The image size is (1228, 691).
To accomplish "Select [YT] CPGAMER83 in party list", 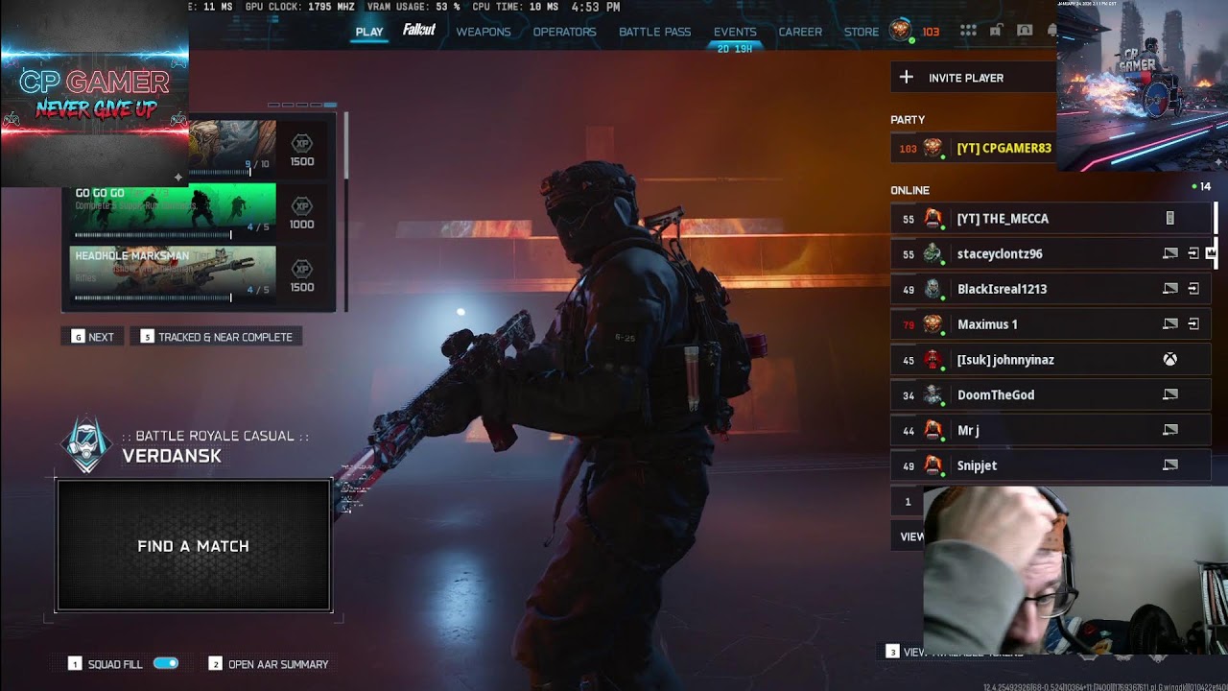I will 973,148.
